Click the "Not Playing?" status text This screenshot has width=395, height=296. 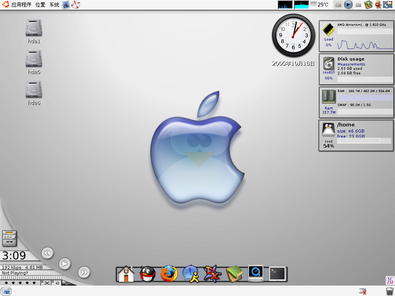pyautogui.click(x=15, y=273)
